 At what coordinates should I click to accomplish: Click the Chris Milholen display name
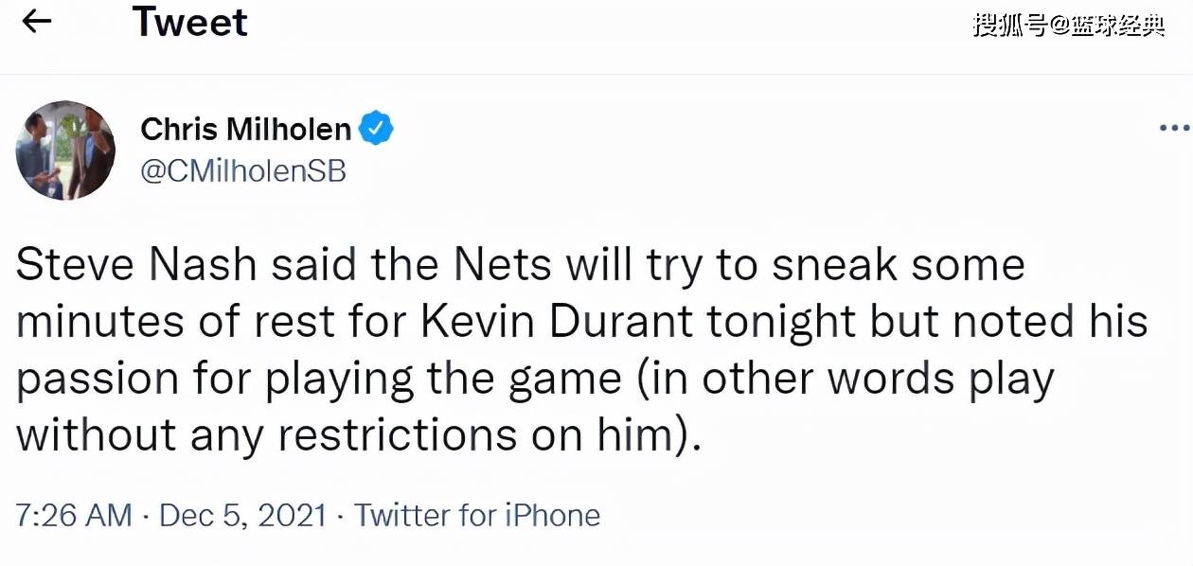pyautogui.click(x=246, y=129)
